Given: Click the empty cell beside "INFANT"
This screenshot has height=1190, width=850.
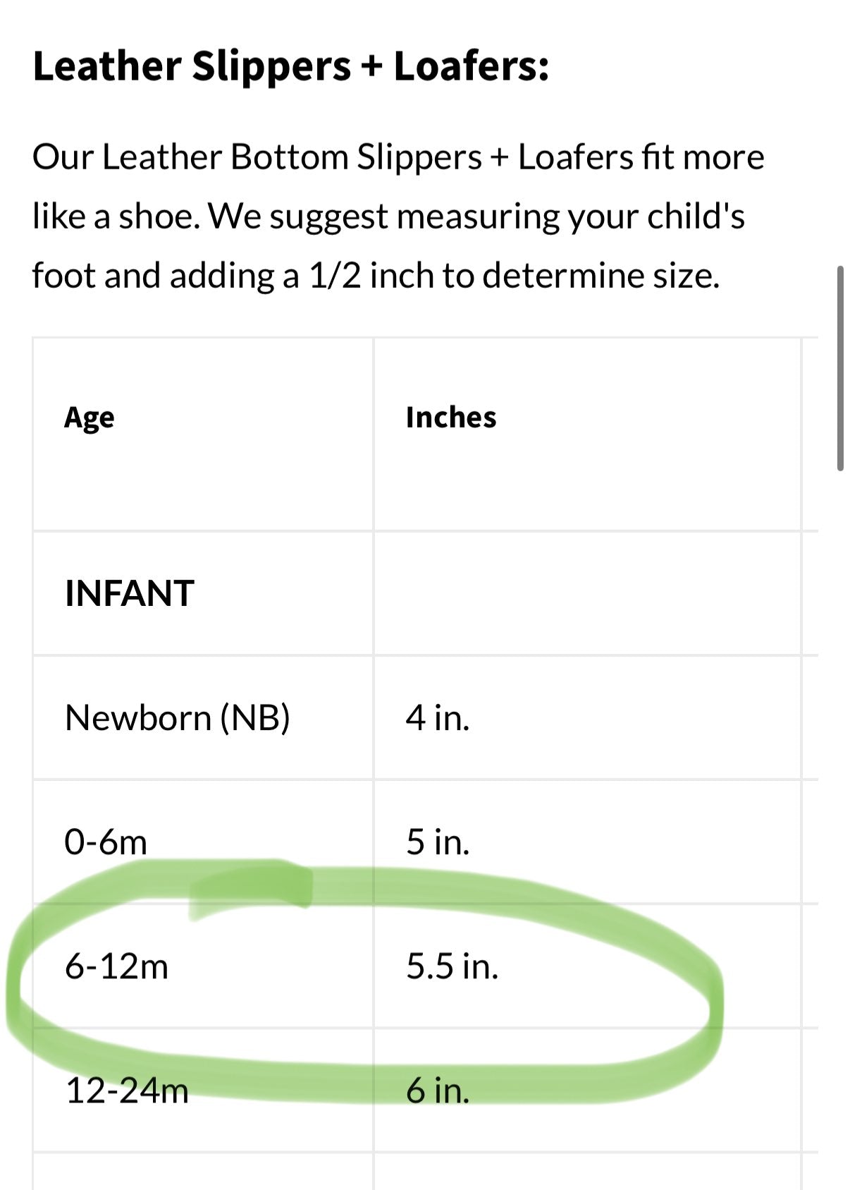Looking at the screenshot, I should pyautogui.click(x=586, y=593).
